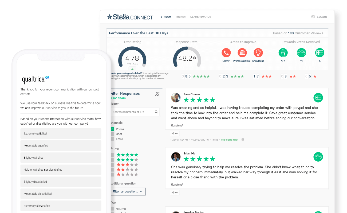
Task: Check the five-star rating filter
Action: click(x=112, y=155)
